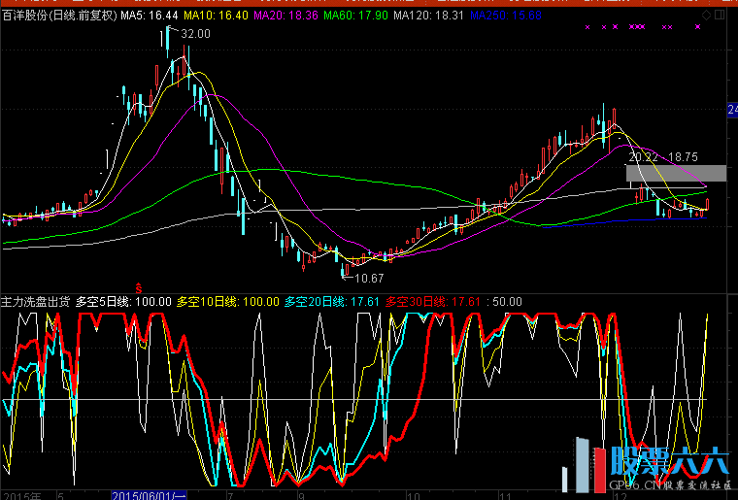Click the blue price tag on the right axis
Image resolution: width=738 pixels, height=500 pixels.
click(732, 111)
